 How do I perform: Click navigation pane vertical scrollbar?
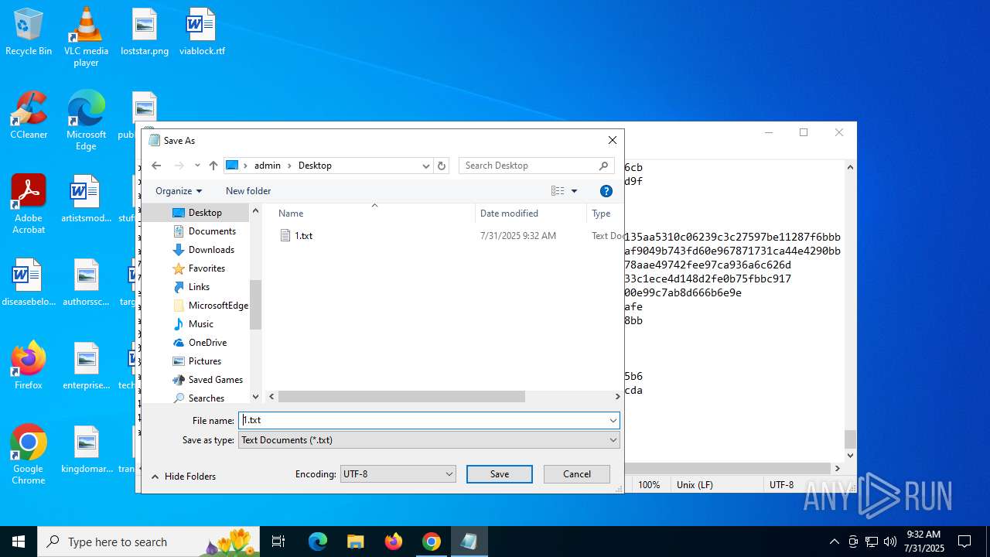(255, 305)
